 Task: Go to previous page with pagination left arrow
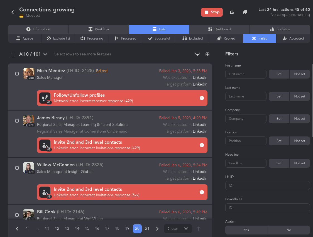[17, 229]
